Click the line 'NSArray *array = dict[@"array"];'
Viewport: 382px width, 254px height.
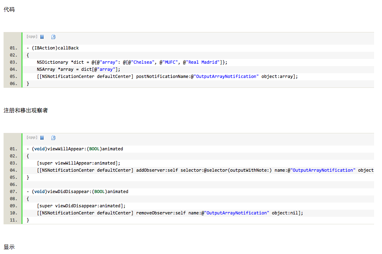(78, 69)
